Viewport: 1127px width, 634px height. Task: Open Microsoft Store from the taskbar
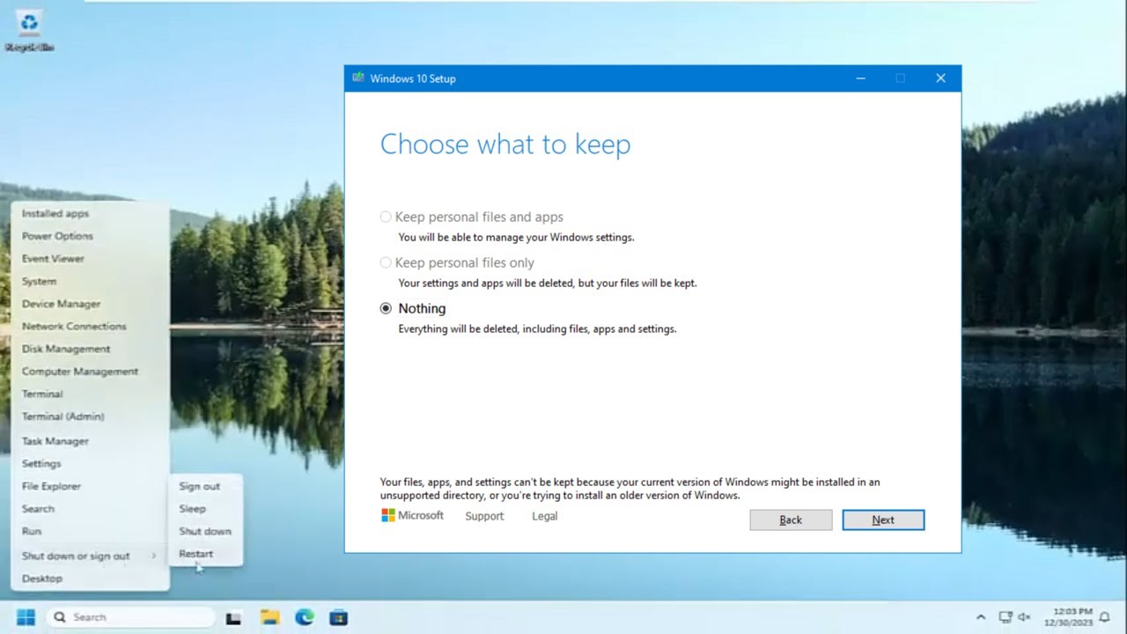[339, 617]
